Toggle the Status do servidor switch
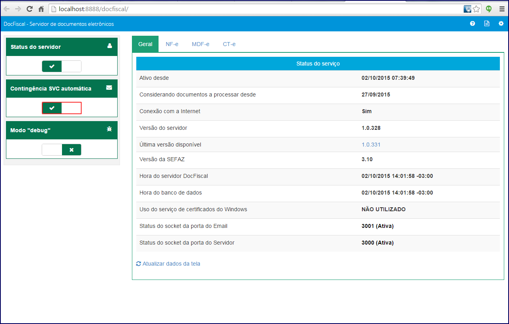 62,66
